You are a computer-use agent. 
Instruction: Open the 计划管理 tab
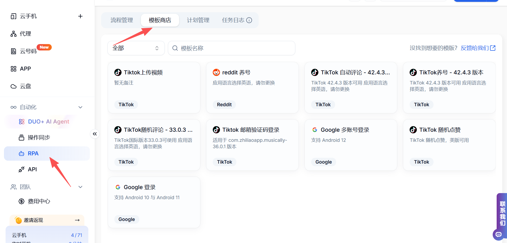(198, 20)
